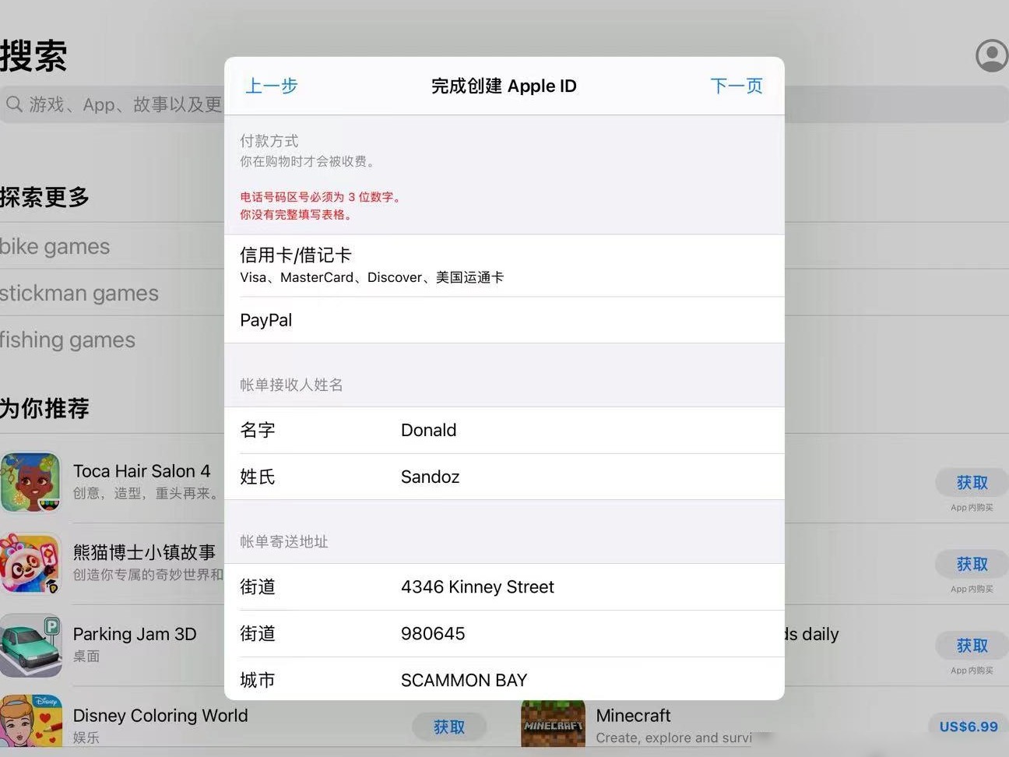This screenshot has width=1009, height=757.
Task: Tap the 你没有完整填写表格 error message
Action: coord(297,214)
